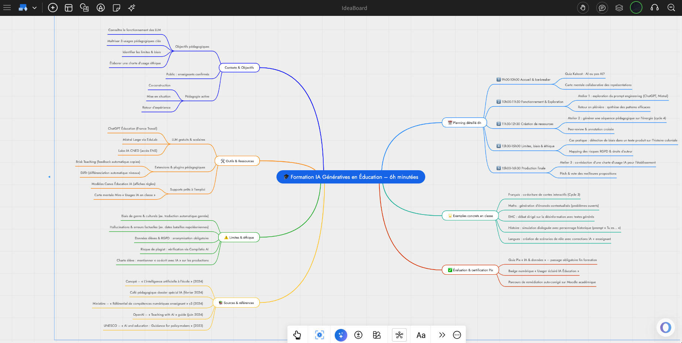Open the font style Aa menu
Screen dimensions: 682x343
coord(421,335)
